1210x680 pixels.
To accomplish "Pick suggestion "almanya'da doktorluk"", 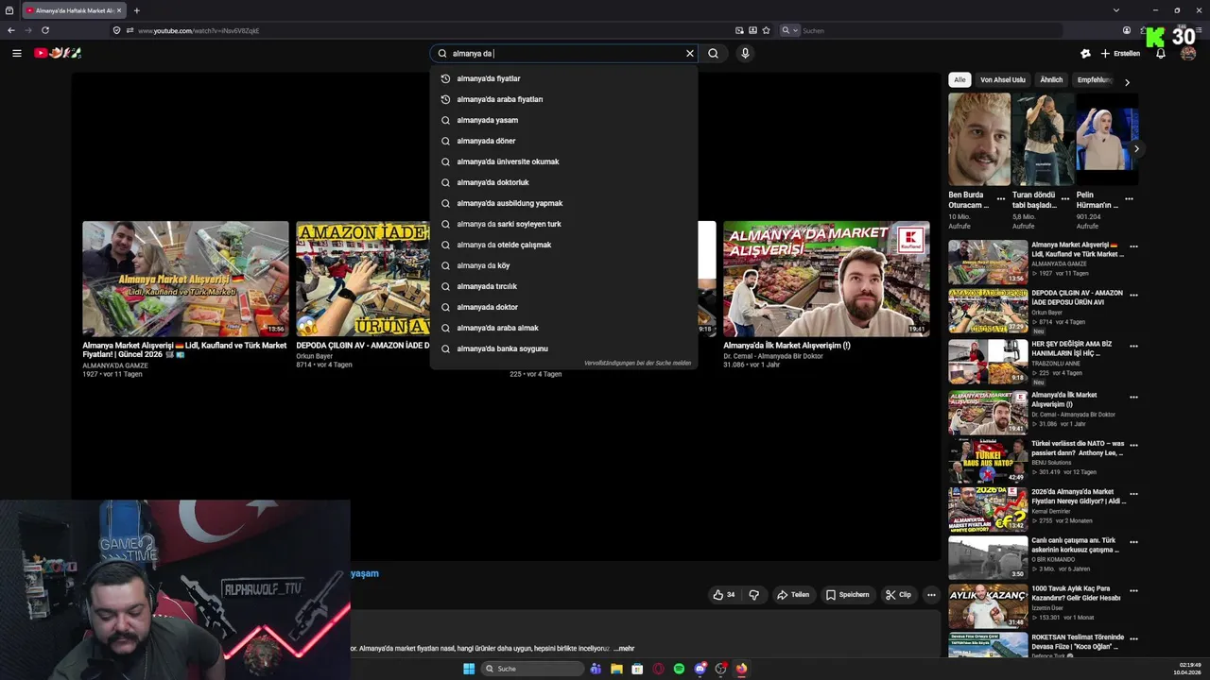I will point(564,182).
